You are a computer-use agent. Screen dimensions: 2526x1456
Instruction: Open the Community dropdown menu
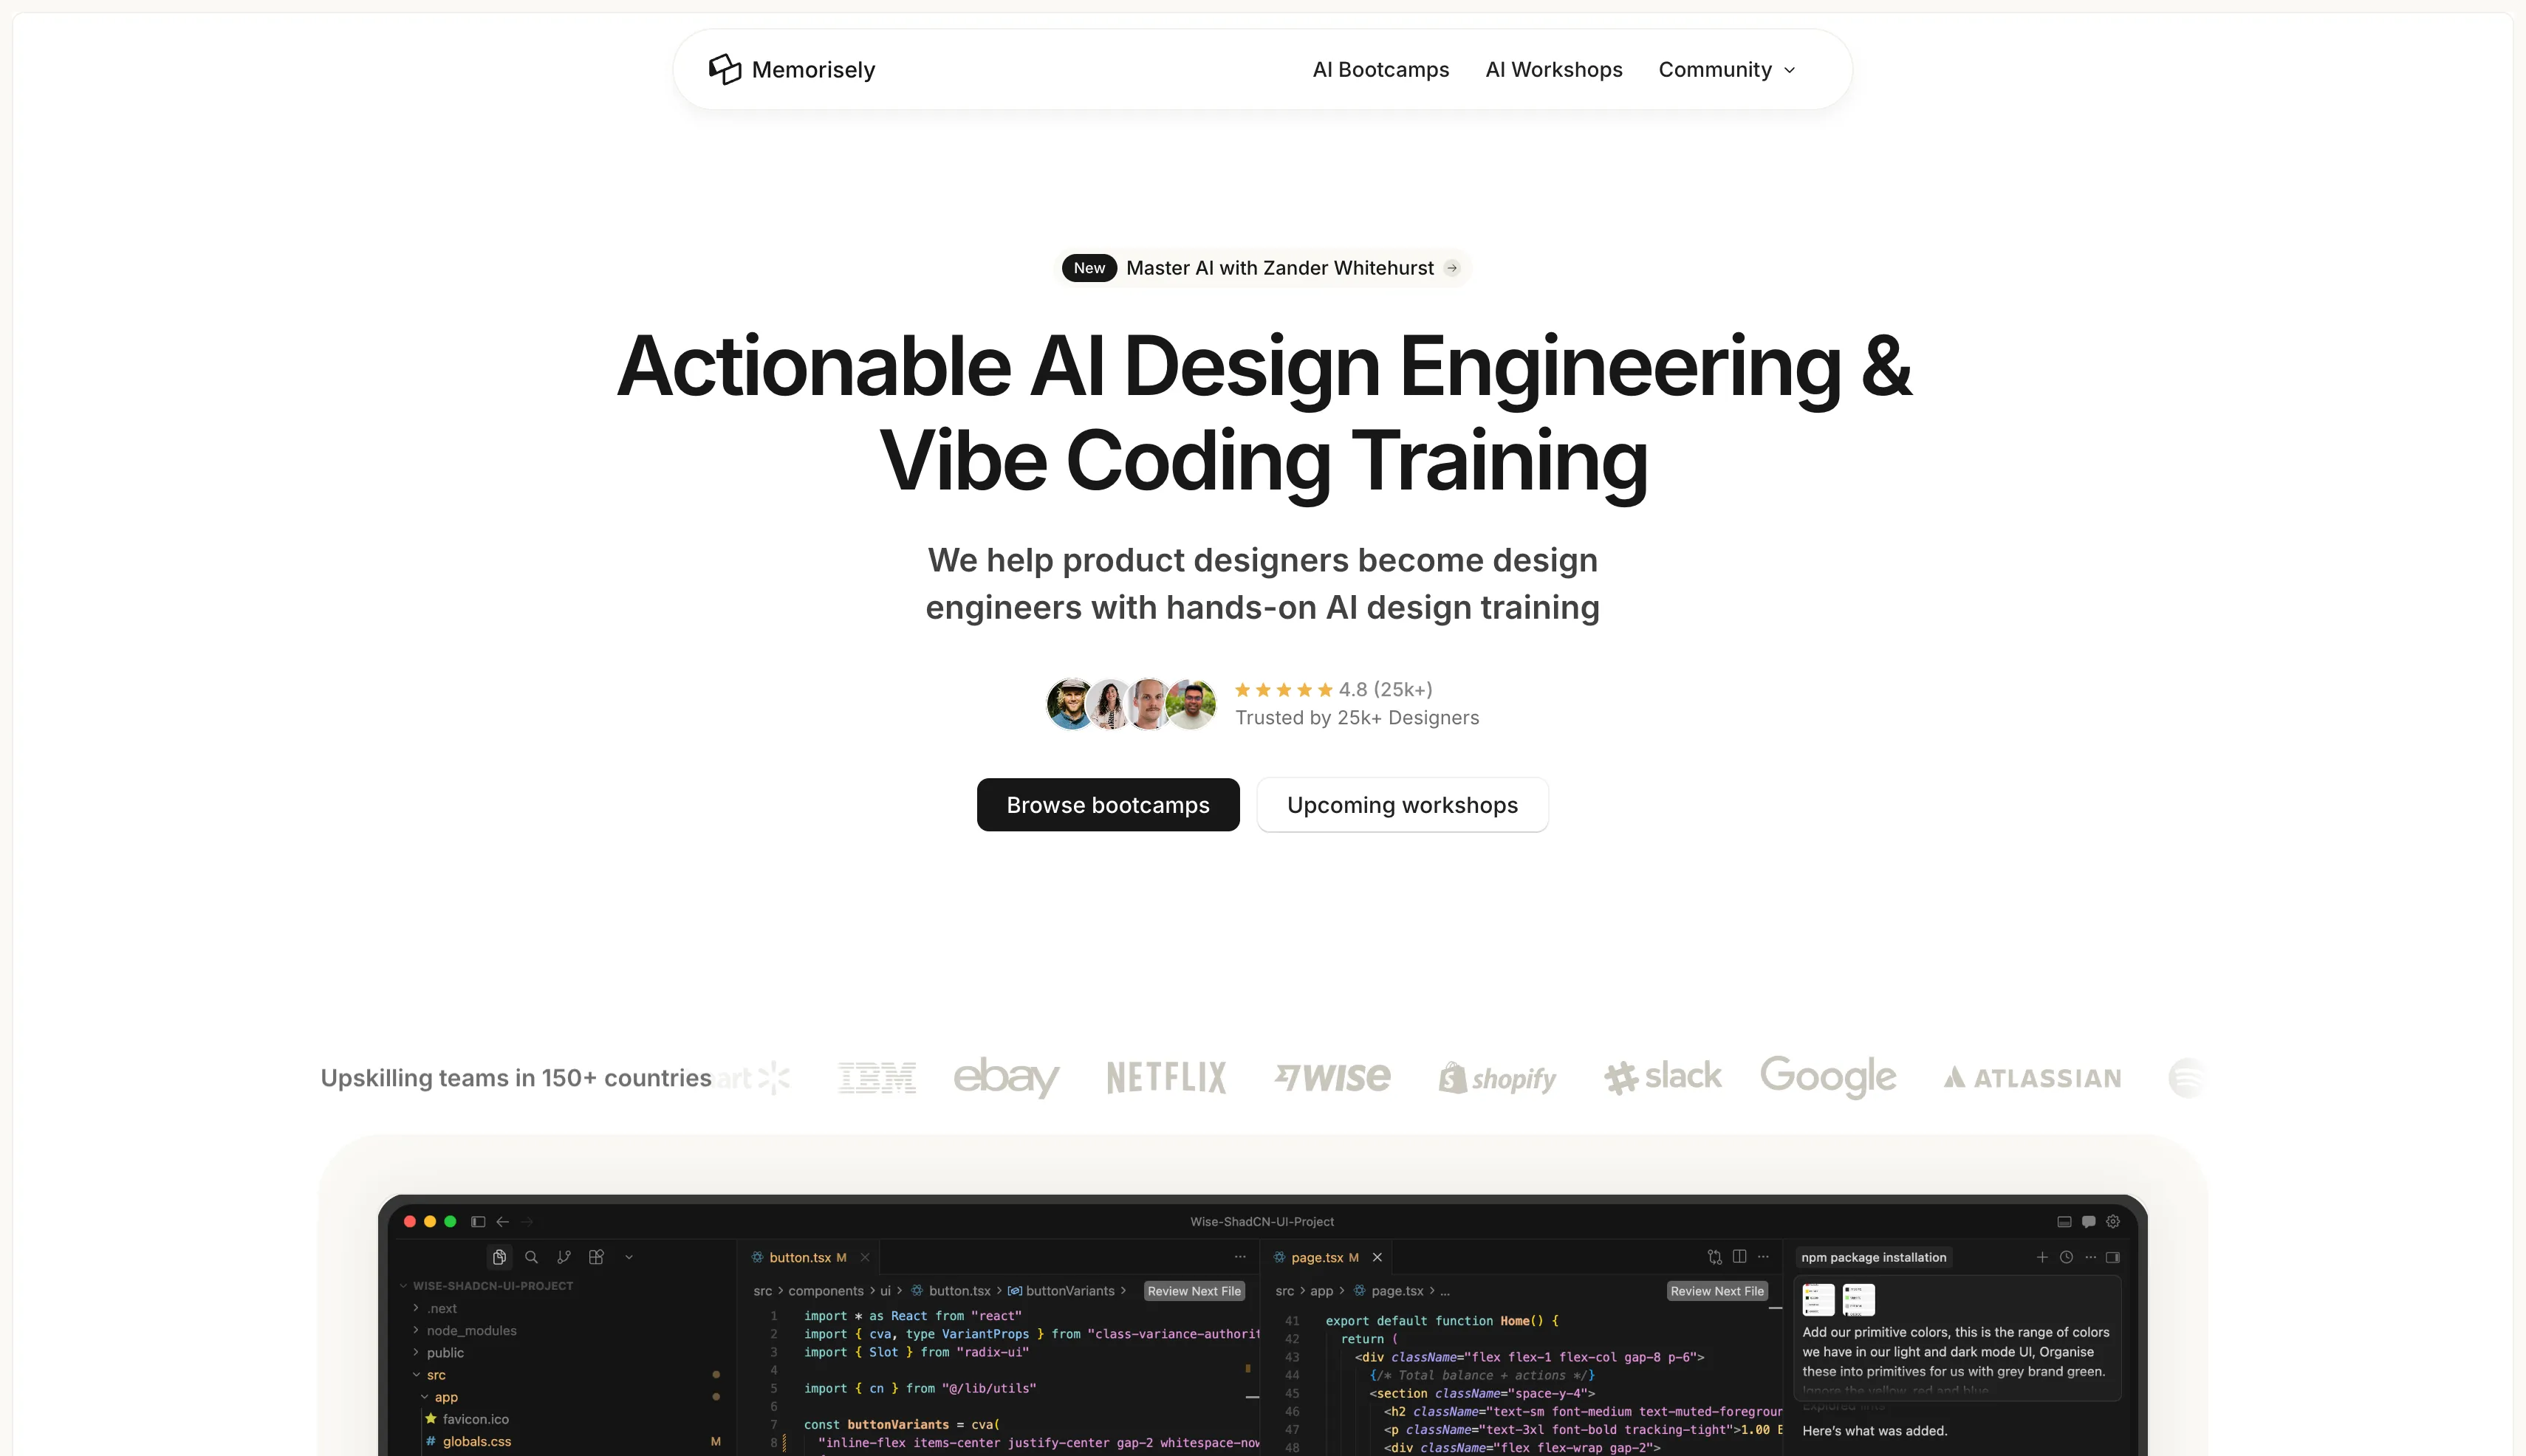click(x=1727, y=69)
